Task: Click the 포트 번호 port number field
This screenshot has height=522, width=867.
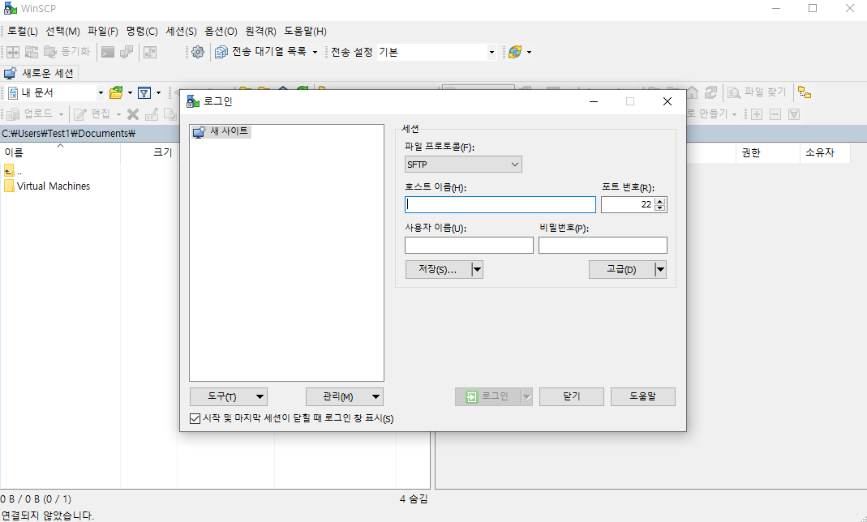Action: (628, 204)
